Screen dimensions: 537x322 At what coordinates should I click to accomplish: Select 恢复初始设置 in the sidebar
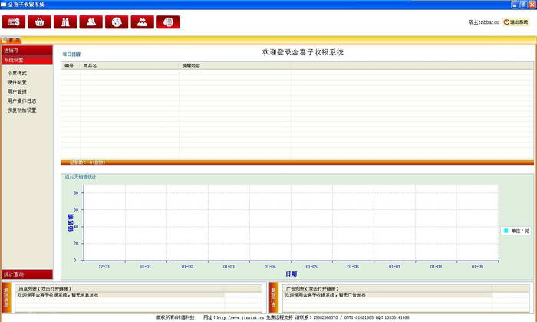point(22,110)
